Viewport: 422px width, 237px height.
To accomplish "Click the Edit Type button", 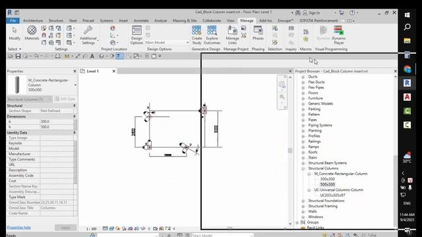I will 65,99.
